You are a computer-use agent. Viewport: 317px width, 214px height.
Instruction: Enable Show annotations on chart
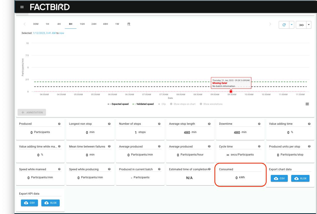211,104
